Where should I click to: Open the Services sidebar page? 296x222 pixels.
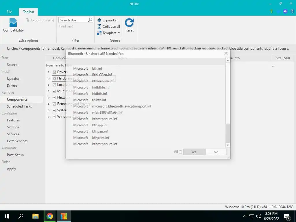tap(13, 134)
